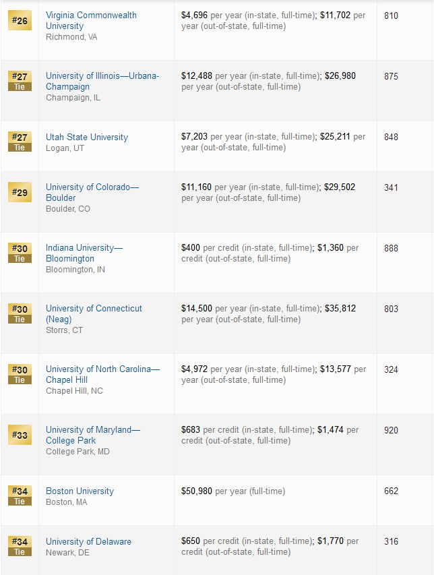
Task: Click Boston University's #34 Tie badge
Action: [x=20, y=495]
